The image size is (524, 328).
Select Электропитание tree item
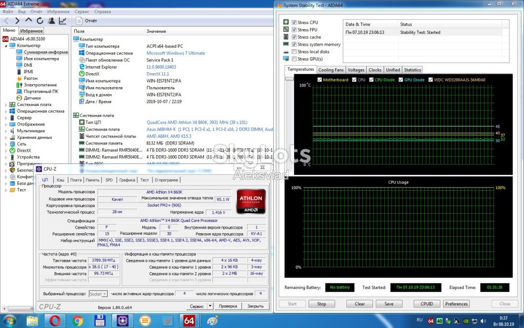tap(37, 85)
